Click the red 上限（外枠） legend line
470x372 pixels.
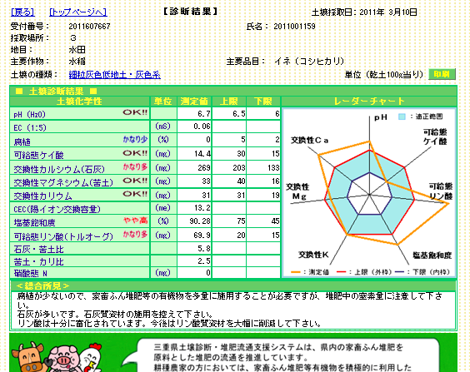pos(342,272)
